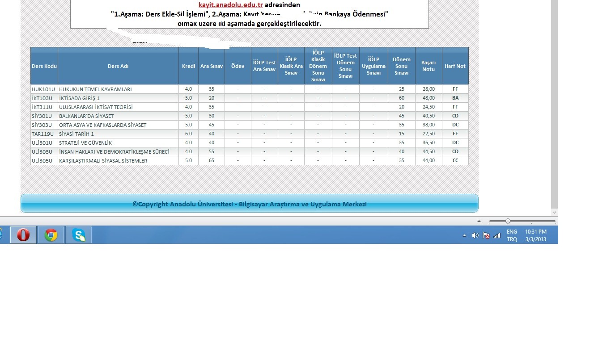Select course code ULİ303U
This screenshot has height=343, width=611.
42,152
